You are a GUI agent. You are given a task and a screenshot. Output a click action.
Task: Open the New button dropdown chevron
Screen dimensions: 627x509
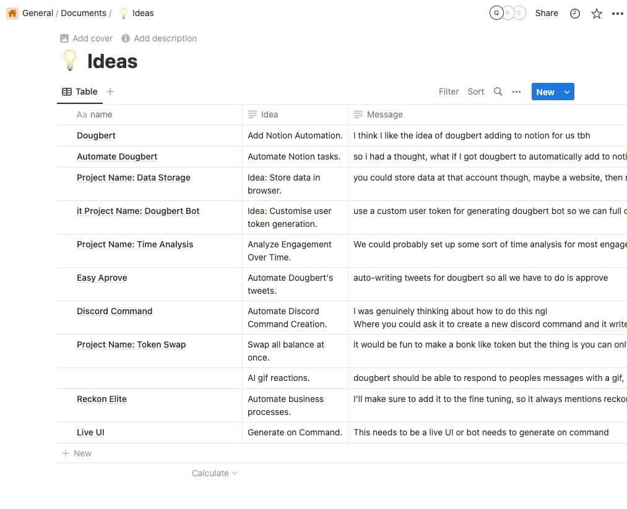[x=566, y=92]
